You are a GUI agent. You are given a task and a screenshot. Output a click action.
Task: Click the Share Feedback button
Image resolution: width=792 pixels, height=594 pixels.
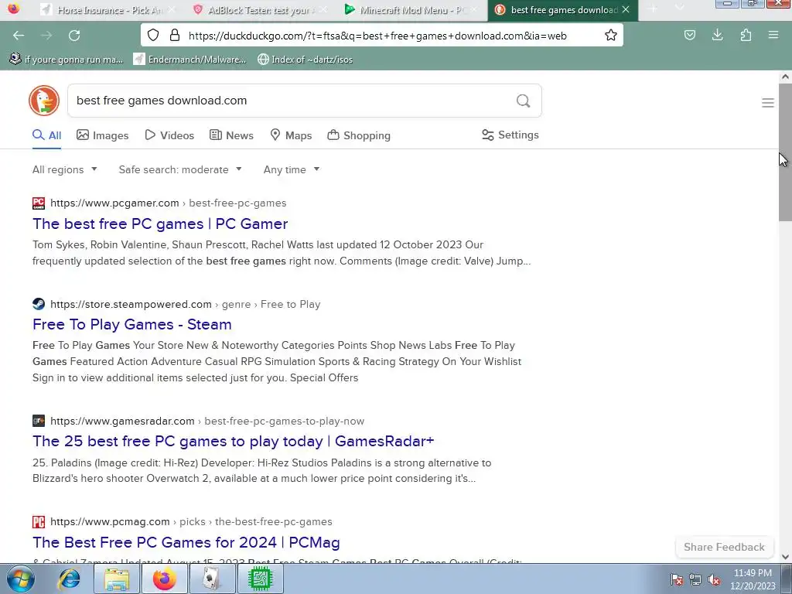pos(724,547)
